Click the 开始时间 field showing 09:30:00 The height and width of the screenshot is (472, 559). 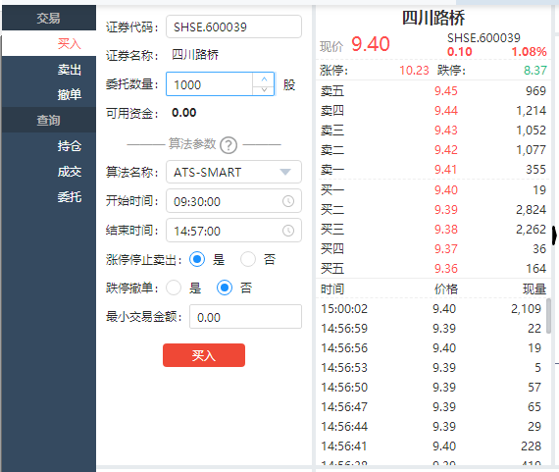[233, 201]
